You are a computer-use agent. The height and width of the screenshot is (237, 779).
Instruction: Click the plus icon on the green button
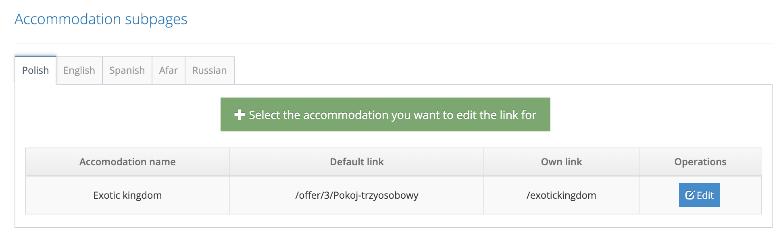click(x=240, y=114)
